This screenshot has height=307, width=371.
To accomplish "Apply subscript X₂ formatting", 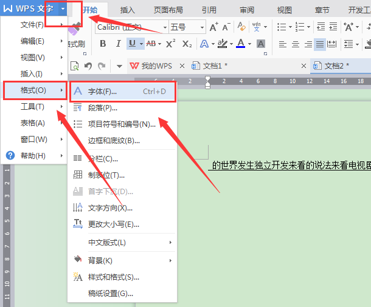I will pos(187,44).
